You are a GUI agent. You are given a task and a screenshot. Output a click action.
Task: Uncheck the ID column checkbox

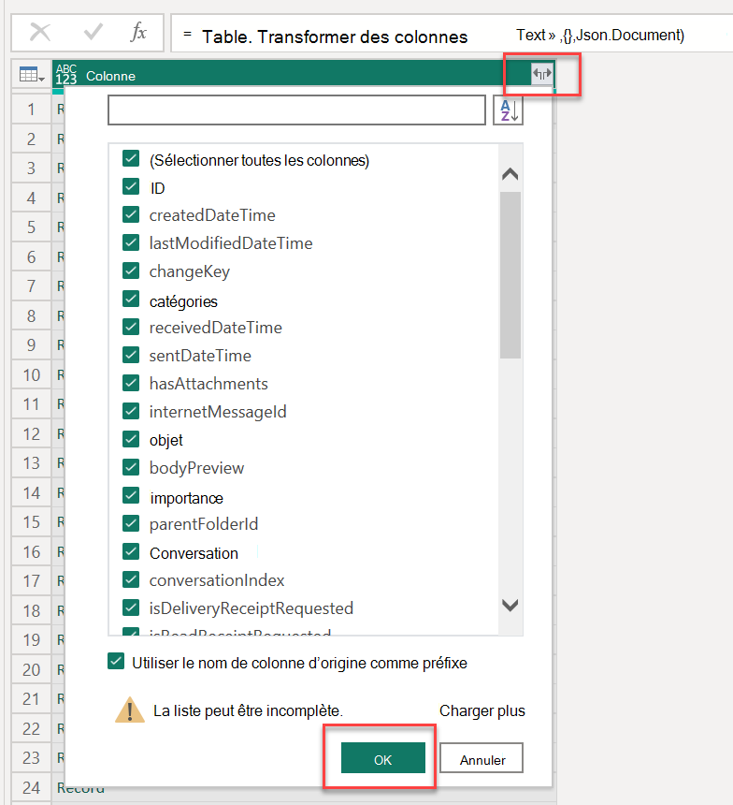tap(131, 187)
